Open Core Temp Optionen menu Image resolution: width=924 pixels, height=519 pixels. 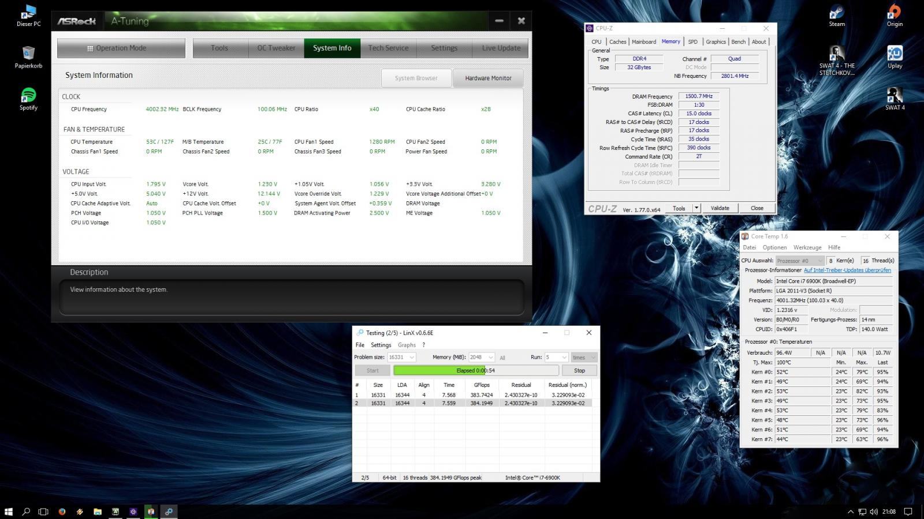click(x=774, y=247)
